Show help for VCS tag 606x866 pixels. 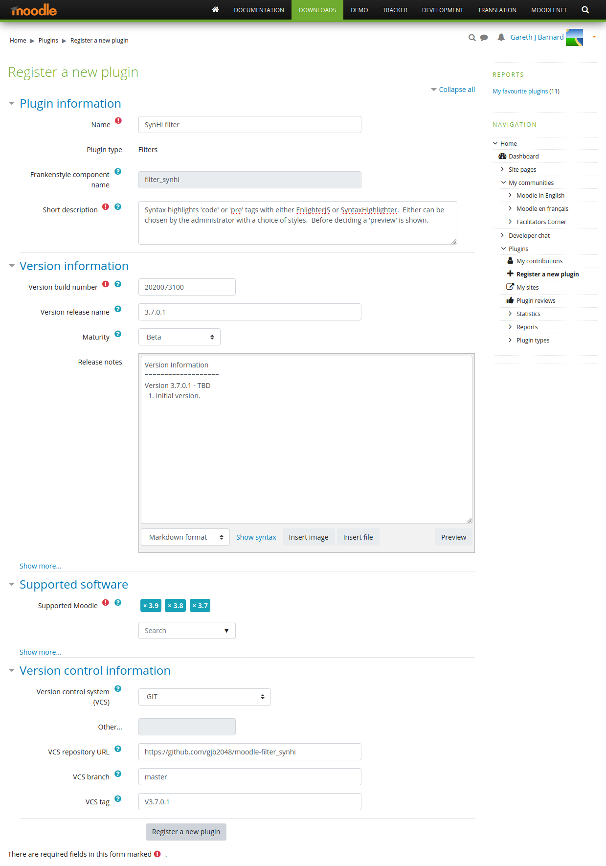118,799
